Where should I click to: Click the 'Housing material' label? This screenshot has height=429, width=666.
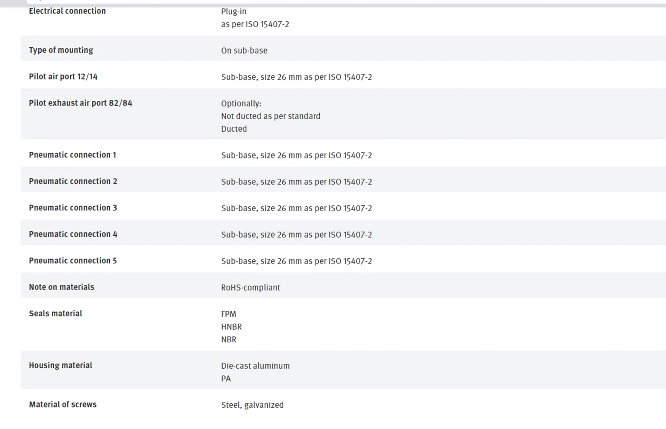coord(60,366)
